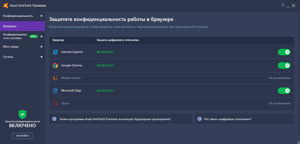Click the Internet Explorer name label
300x144 pixels.
click(x=72, y=52)
